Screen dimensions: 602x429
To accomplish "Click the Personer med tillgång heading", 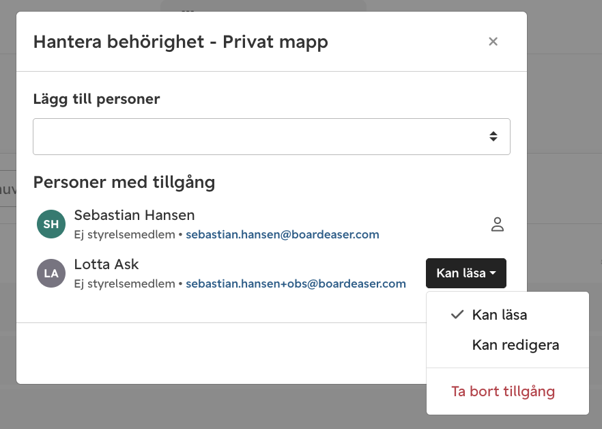I will [124, 182].
